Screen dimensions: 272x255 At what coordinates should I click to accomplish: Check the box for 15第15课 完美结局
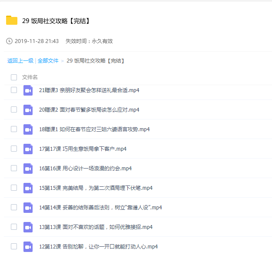tap(14, 188)
